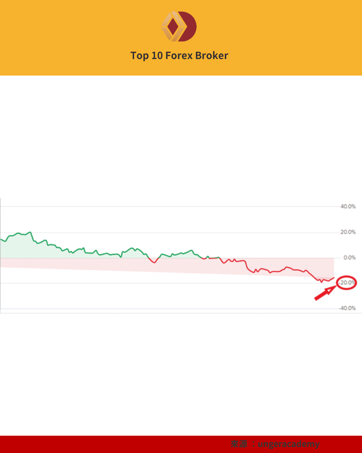Click the "Top 10 Forex Broker" title

[179, 56]
